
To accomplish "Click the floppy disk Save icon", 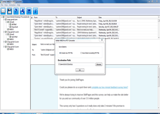I will [9, 11].
